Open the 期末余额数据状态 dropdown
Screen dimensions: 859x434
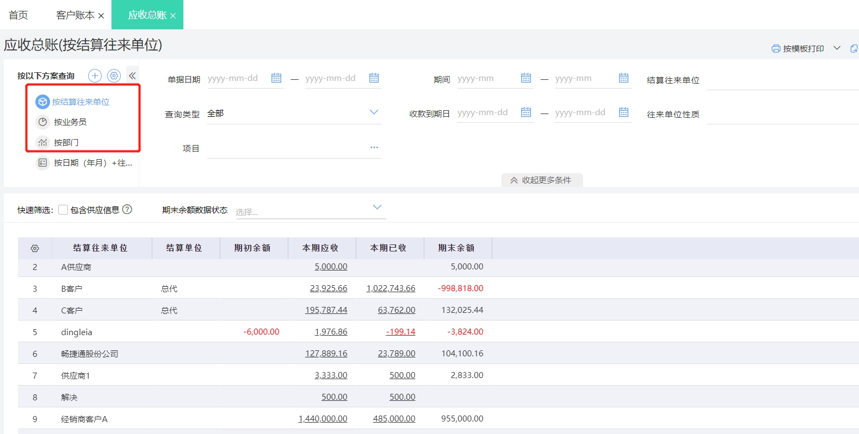pos(377,207)
